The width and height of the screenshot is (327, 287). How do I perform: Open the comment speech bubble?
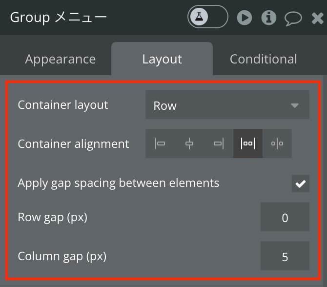point(293,19)
